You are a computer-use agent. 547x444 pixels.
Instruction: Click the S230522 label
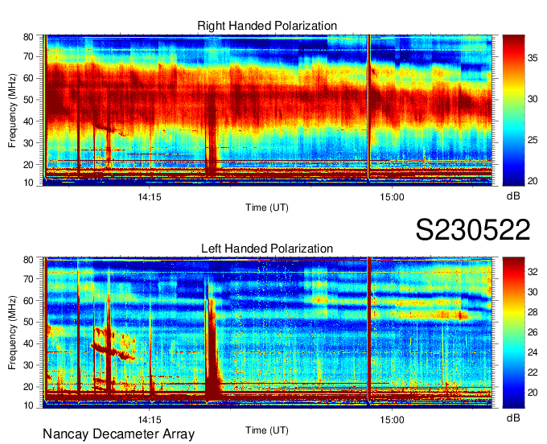[473, 230]
